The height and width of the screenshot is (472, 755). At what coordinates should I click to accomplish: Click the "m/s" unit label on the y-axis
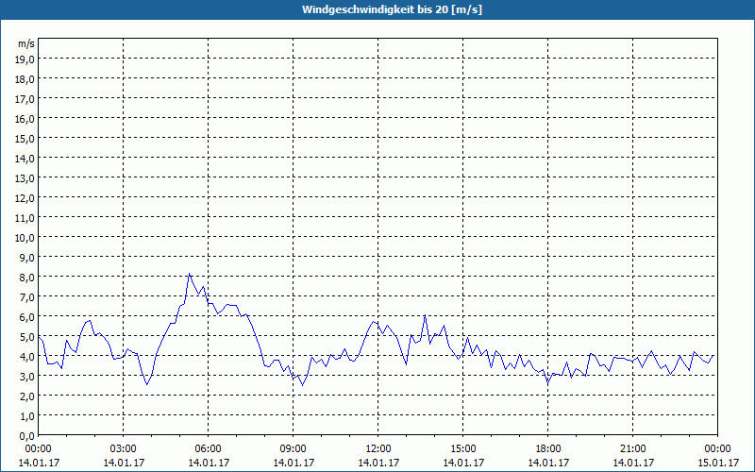(26, 43)
